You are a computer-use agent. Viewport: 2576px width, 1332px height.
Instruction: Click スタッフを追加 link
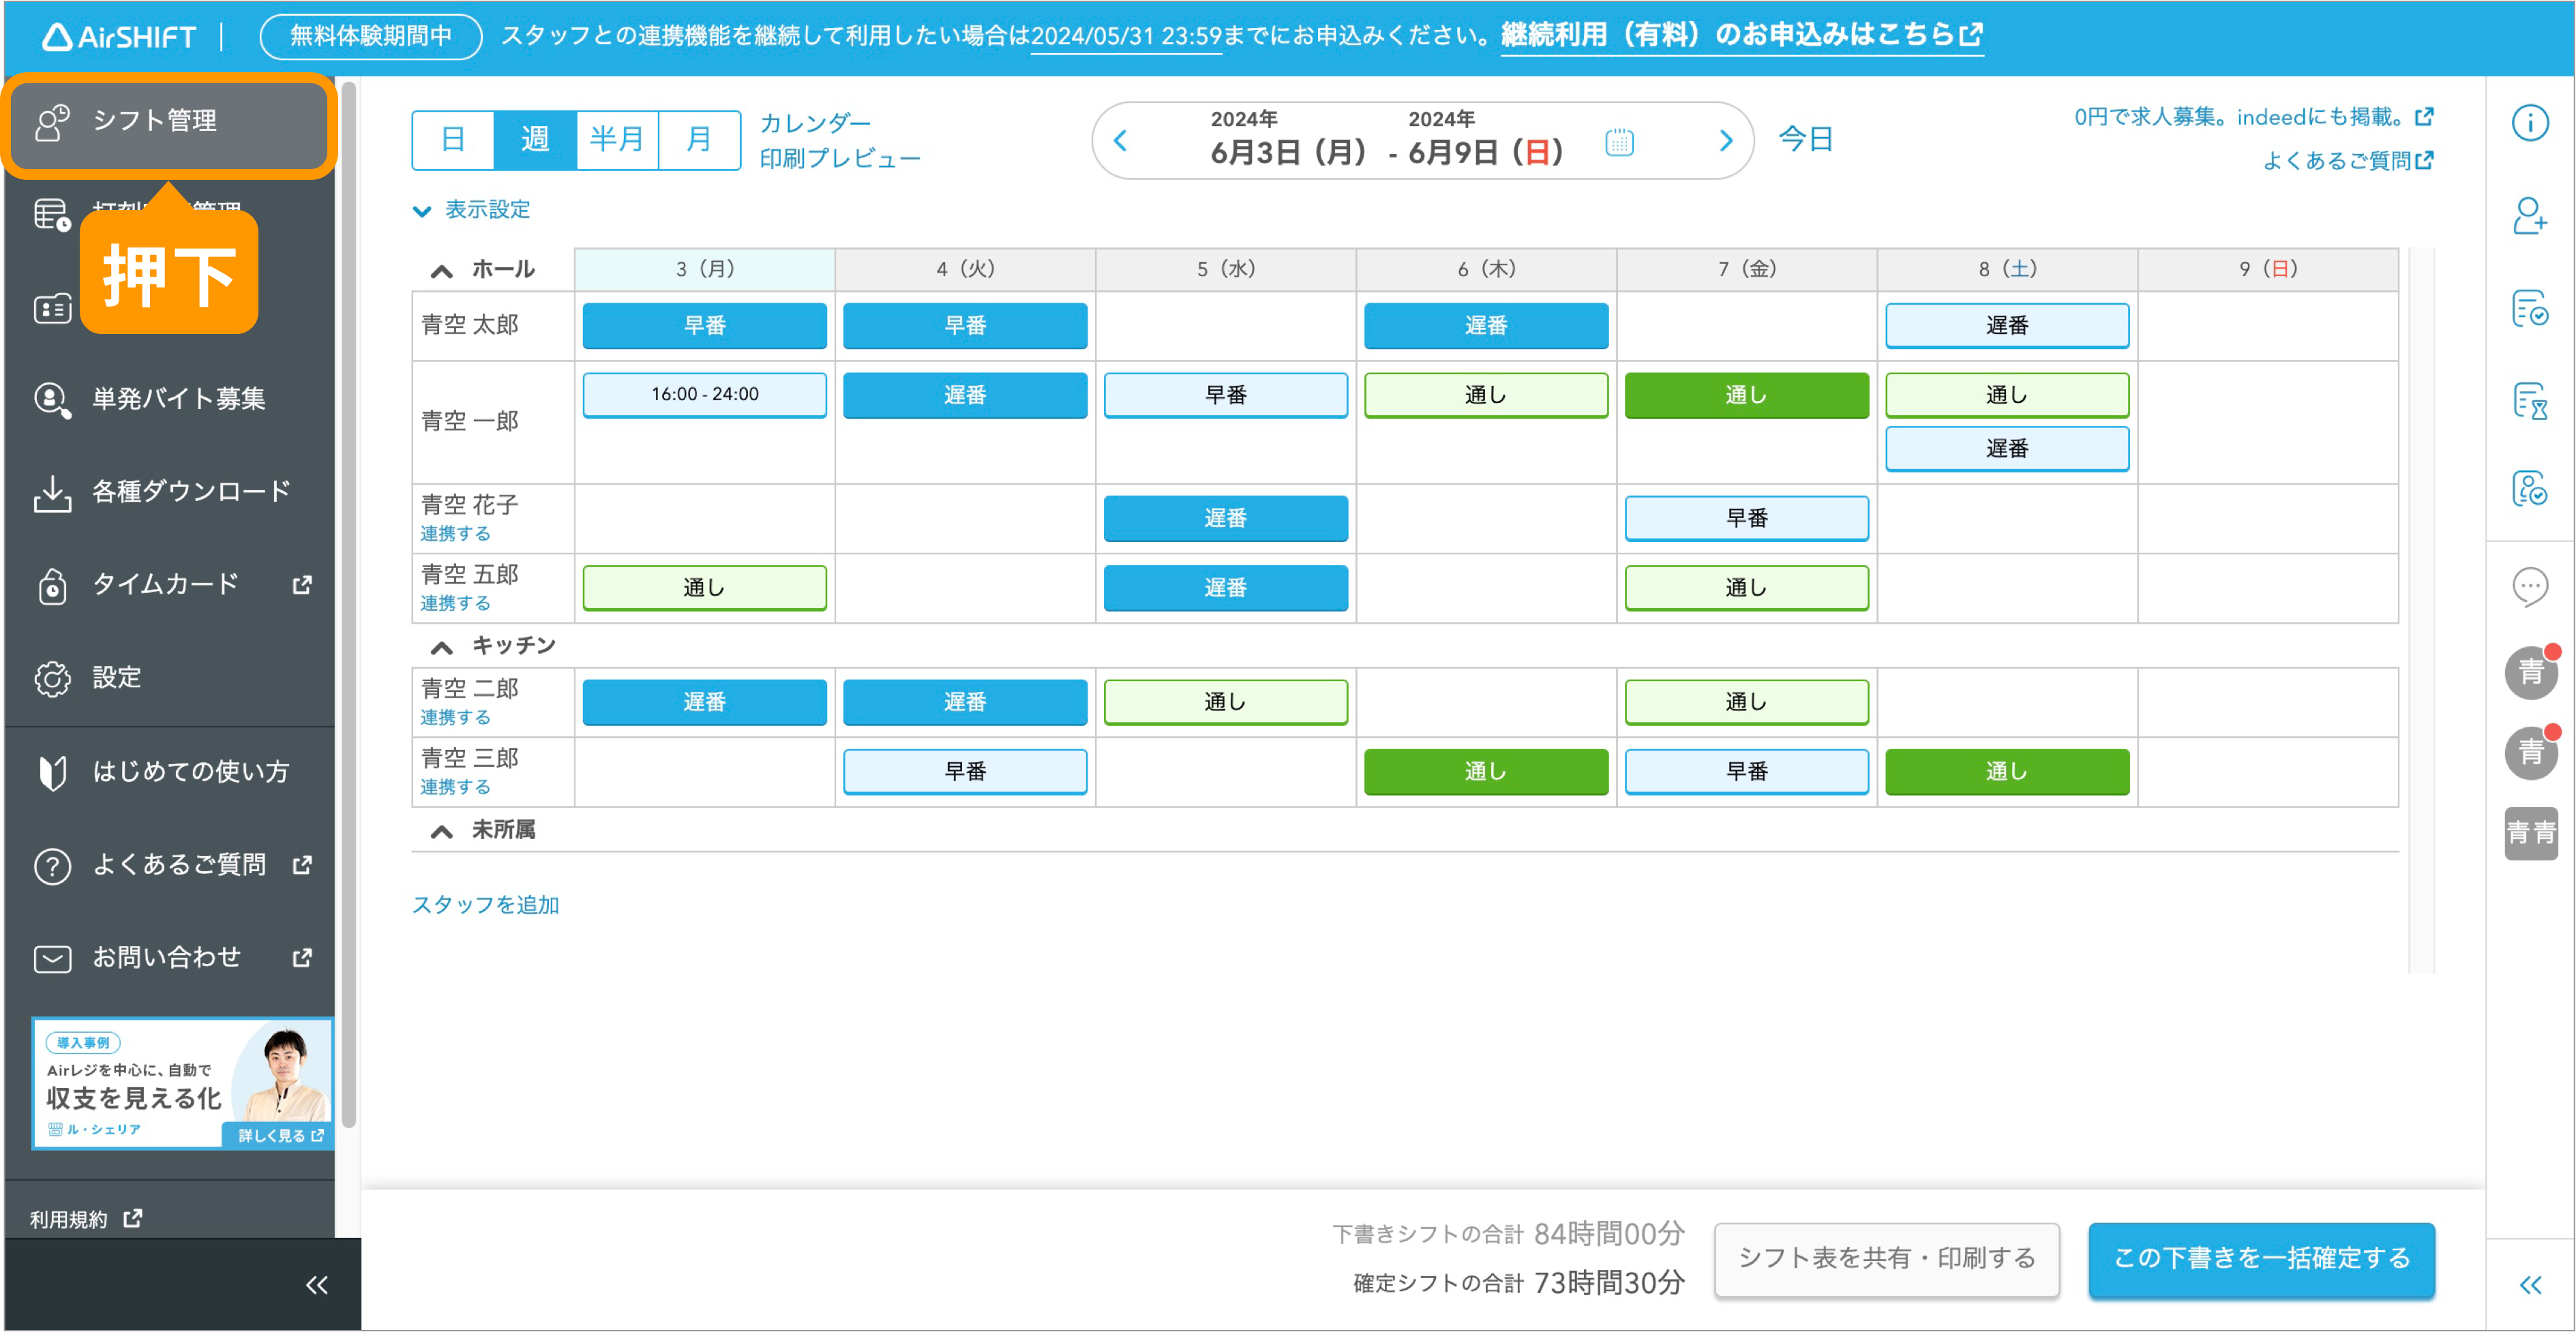pyautogui.click(x=486, y=905)
